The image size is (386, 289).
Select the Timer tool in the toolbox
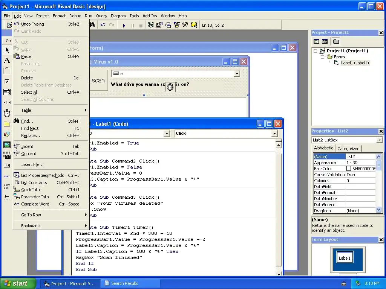[x=7, y=113]
